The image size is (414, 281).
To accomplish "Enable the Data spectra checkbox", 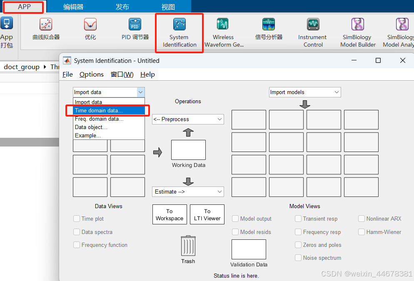I will point(77,232).
